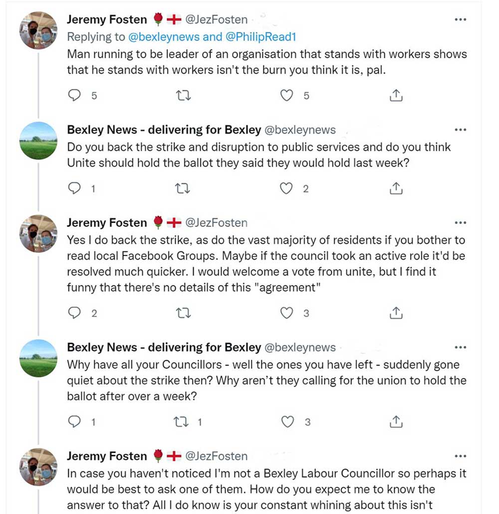The width and height of the screenshot is (499, 514).
Task: Open more options on first Bexley News tweet
Action: [x=461, y=130]
